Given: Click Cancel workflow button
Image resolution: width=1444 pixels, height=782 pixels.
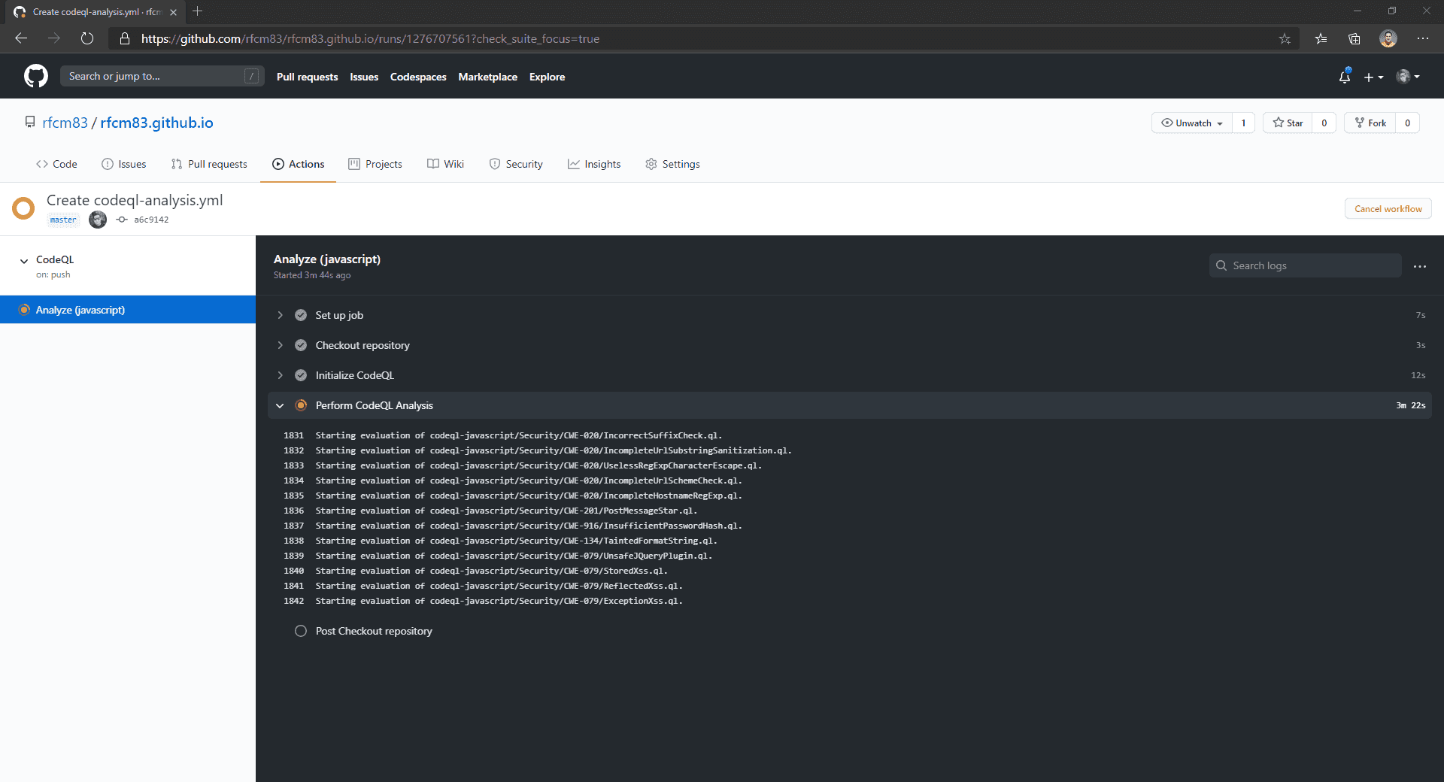Looking at the screenshot, I should click(1388, 209).
